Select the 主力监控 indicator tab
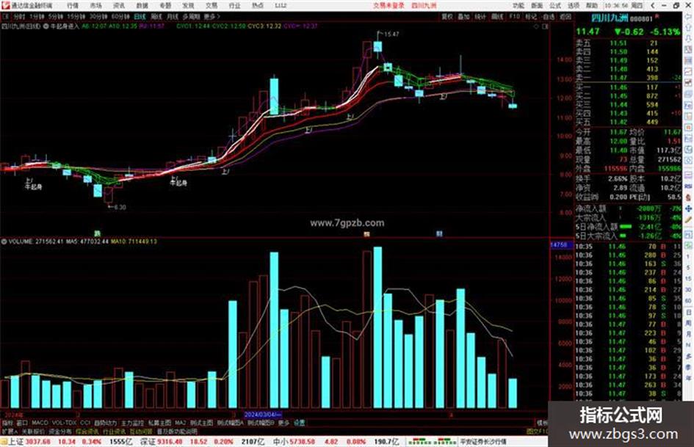This screenshot has height=447, width=694. pos(132,423)
